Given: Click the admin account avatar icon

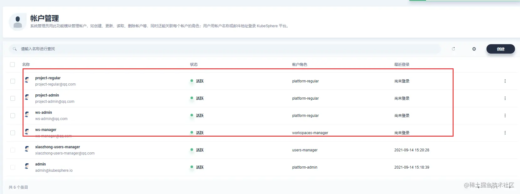Looking at the screenshot, I should coord(27,166).
